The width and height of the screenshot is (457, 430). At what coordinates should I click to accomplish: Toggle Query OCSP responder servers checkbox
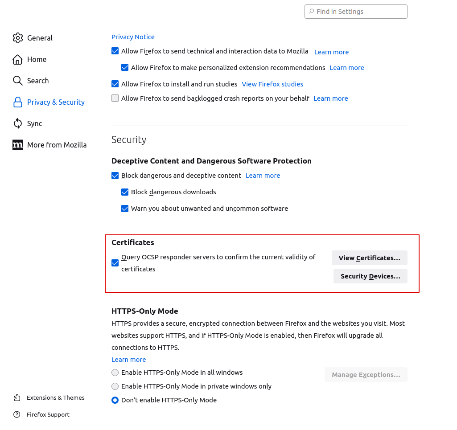click(x=115, y=263)
